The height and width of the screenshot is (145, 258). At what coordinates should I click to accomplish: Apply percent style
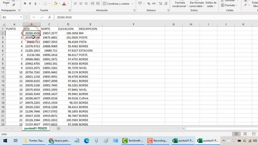(x=149, y=4)
